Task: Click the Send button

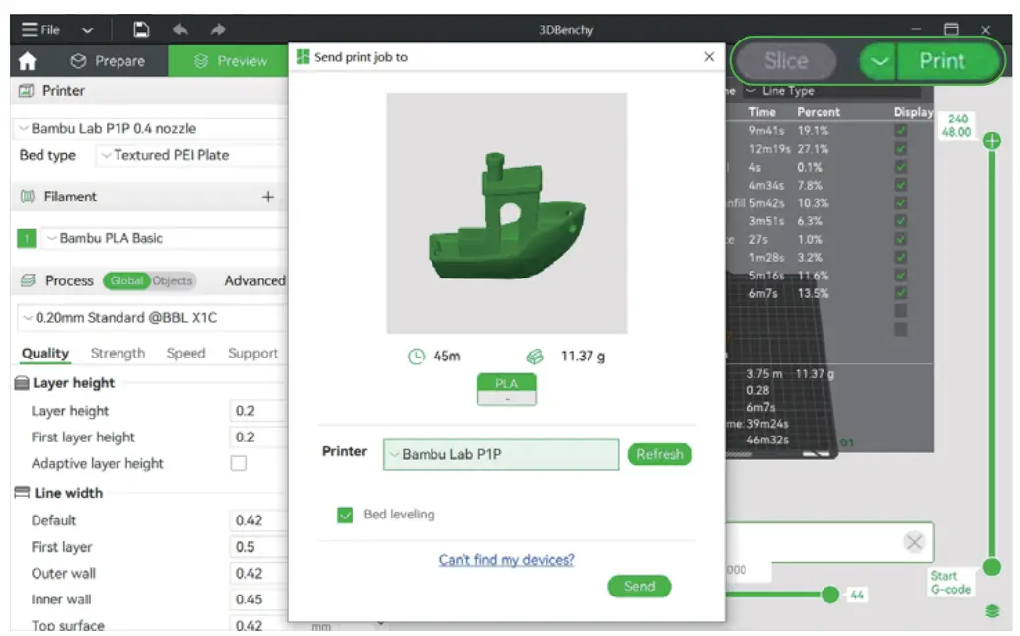Action: pyautogui.click(x=640, y=587)
